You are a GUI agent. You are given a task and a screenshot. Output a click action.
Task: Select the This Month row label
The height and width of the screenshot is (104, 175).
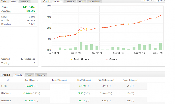[6, 101]
